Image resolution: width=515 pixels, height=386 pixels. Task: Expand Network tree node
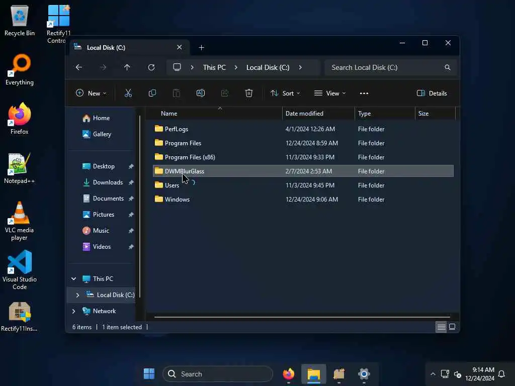73,311
